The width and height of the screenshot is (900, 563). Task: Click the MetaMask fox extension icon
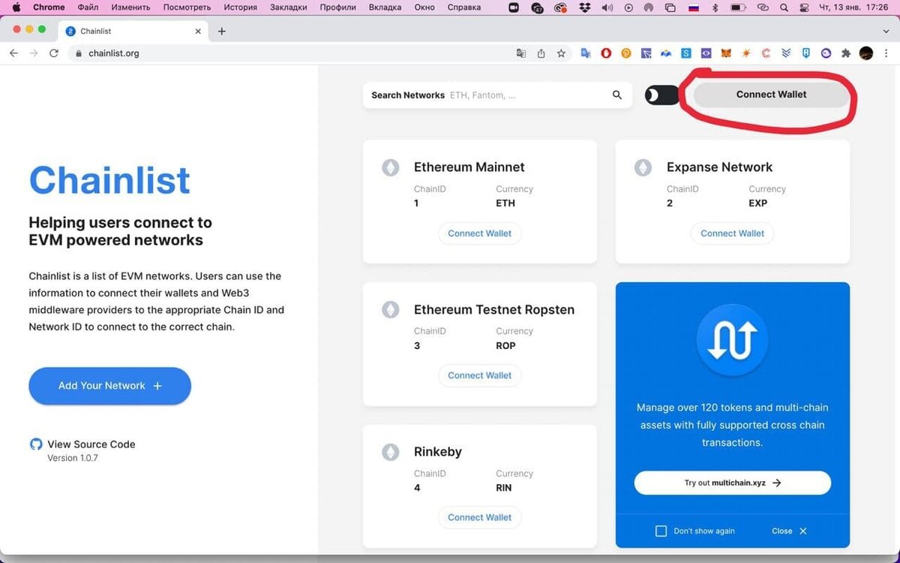coord(726,53)
